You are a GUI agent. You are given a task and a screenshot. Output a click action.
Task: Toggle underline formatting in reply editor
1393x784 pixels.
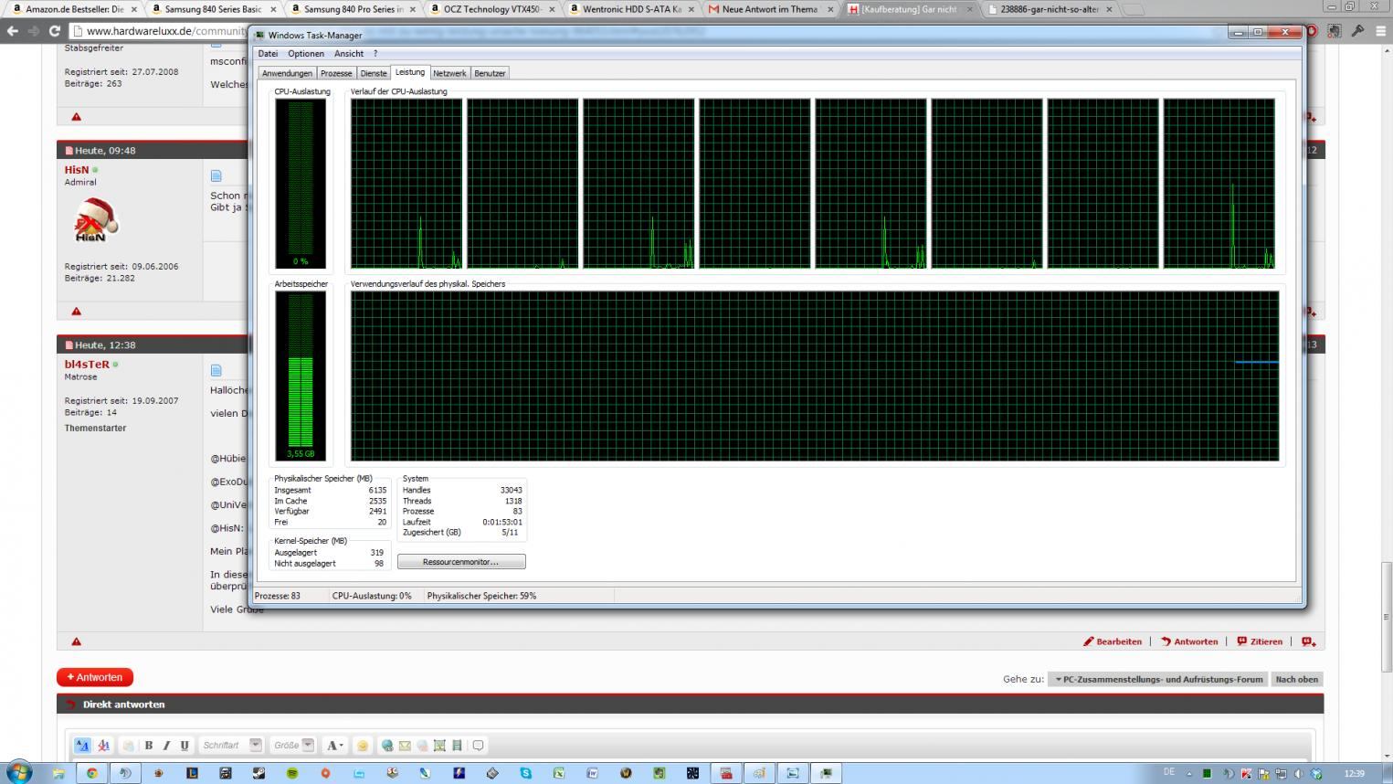(x=185, y=746)
